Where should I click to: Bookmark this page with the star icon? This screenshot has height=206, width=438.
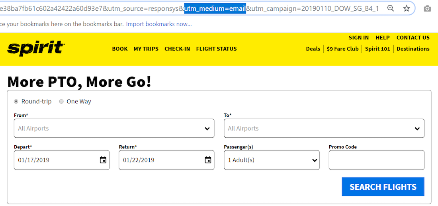point(407,8)
